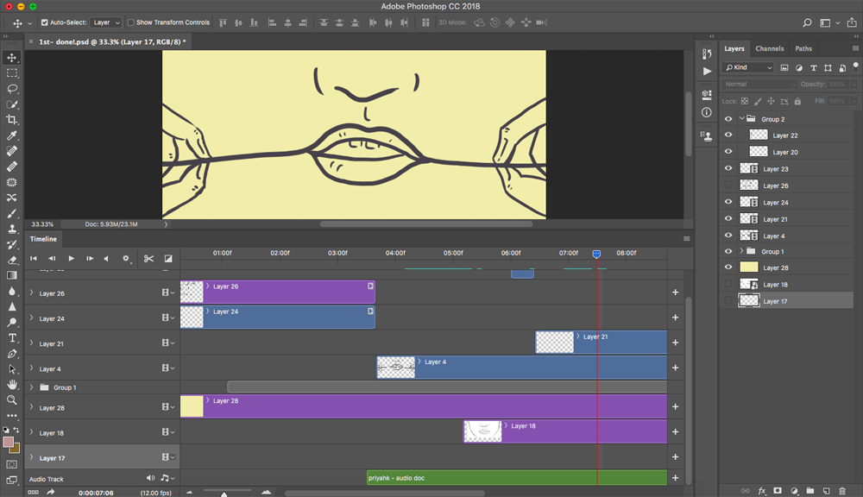Hide Layer 23 using its eye icon
Image resolution: width=863 pixels, height=497 pixels.
point(728,169)
